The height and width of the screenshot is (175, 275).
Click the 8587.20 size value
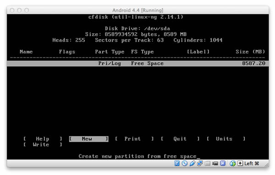253,64
